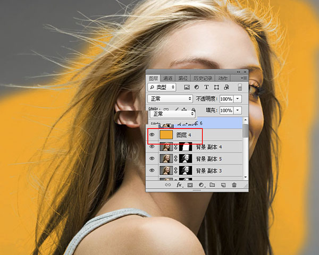Switch to the 通道 tab

168,78
